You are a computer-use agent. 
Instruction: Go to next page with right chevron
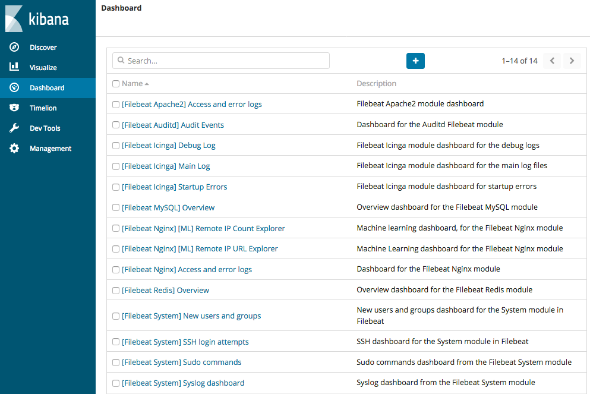pos(572,61)
